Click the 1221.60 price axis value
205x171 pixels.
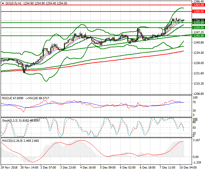pyautogui.click(x=198, y=73)
